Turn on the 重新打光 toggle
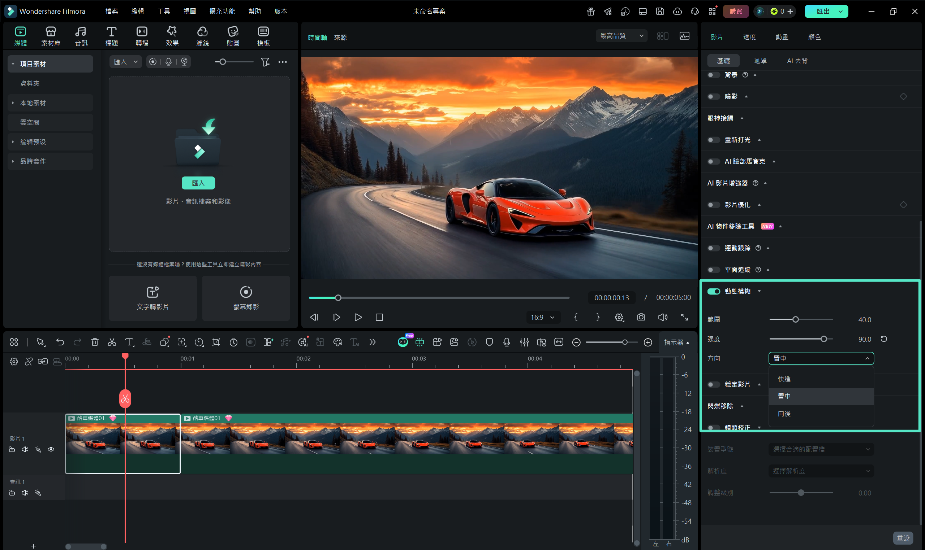The width and height of the screenshot is (925, 550). tap(714, 140)
